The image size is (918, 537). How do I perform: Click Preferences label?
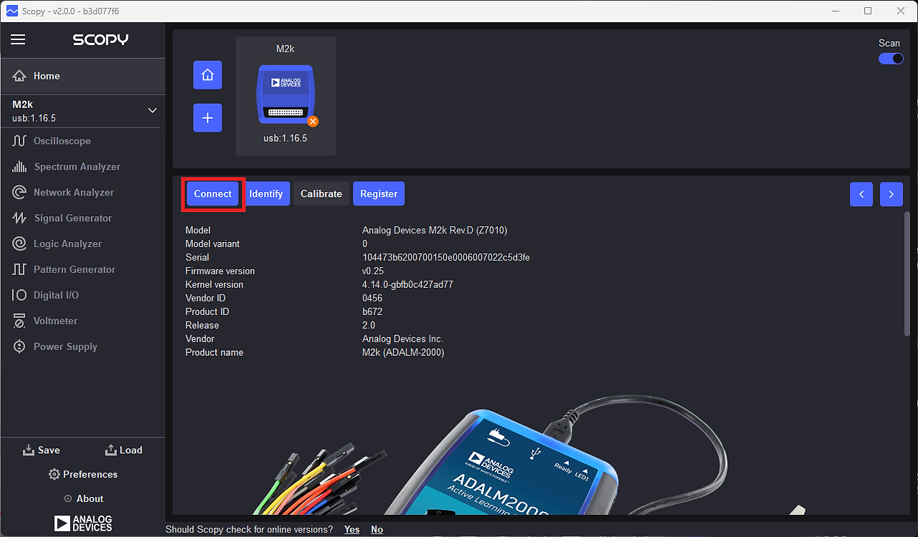pyautogui.click(x=90, y=475)
